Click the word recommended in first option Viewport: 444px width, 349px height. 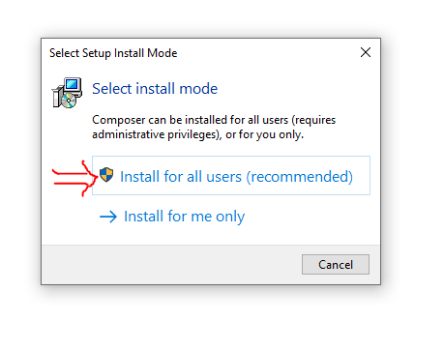(x=300, y=177)
